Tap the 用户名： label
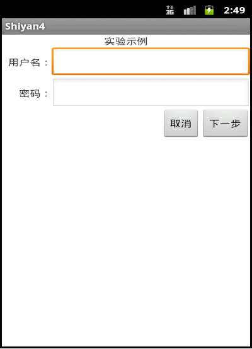This screenshot has height=349, width=252. tap(28, 62)
